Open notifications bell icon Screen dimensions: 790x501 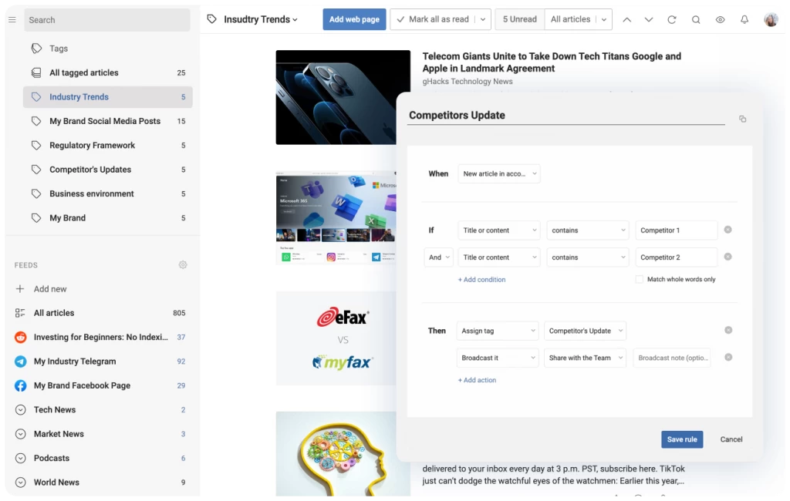[744, 19]
